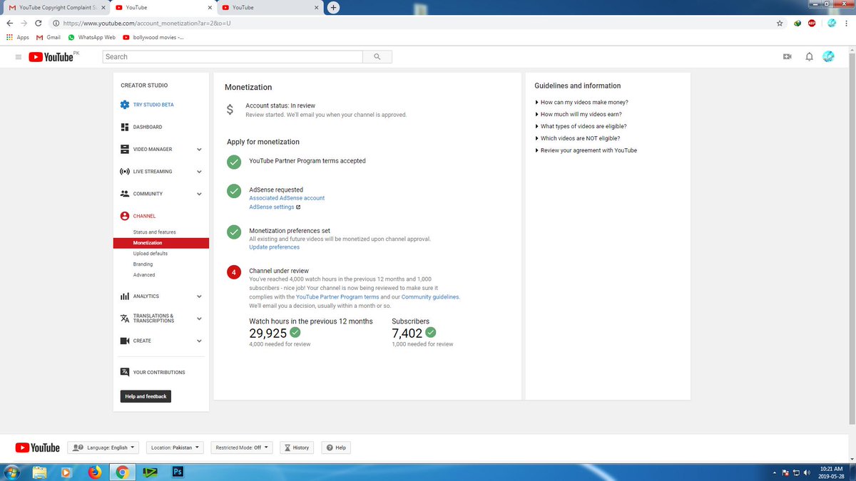856x481 pixels.
Task: Click the Try Studio Beta gear icon
Action: [x=125, y=105]
